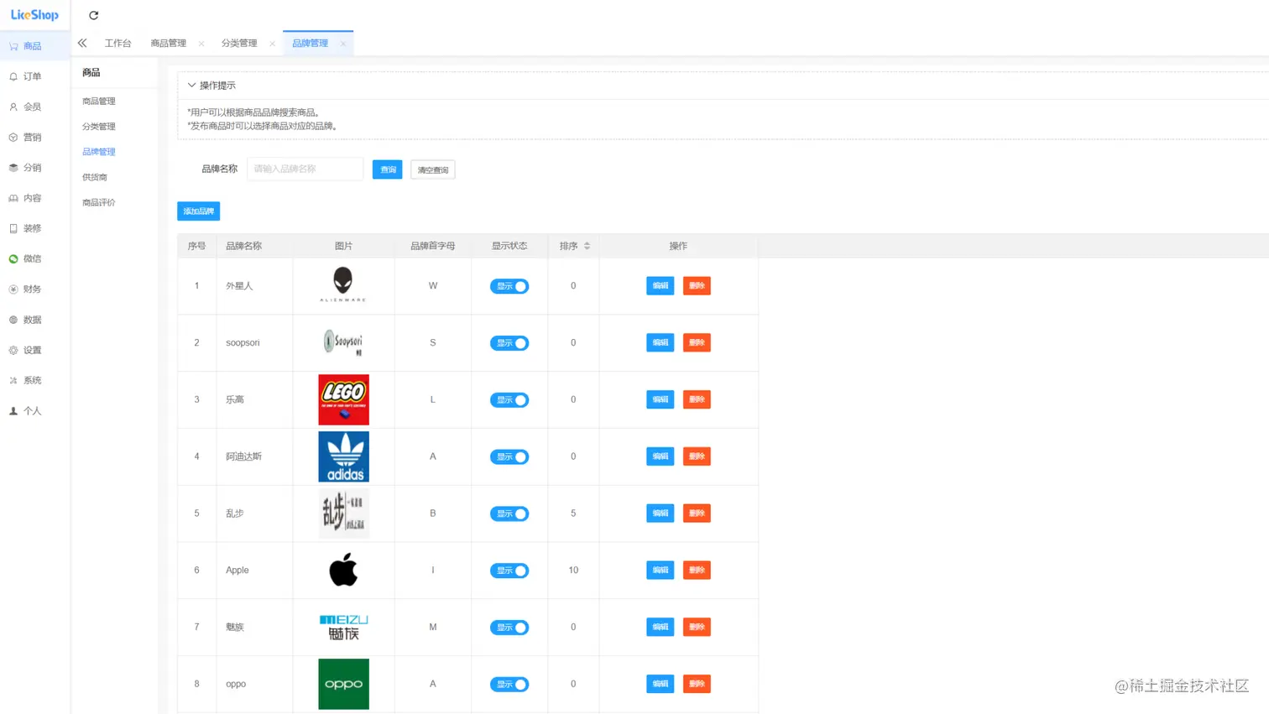Click the 品牌首字母 column header
Image resolution: width=1269 pixels, height=714 pixels.
(433, 246)
